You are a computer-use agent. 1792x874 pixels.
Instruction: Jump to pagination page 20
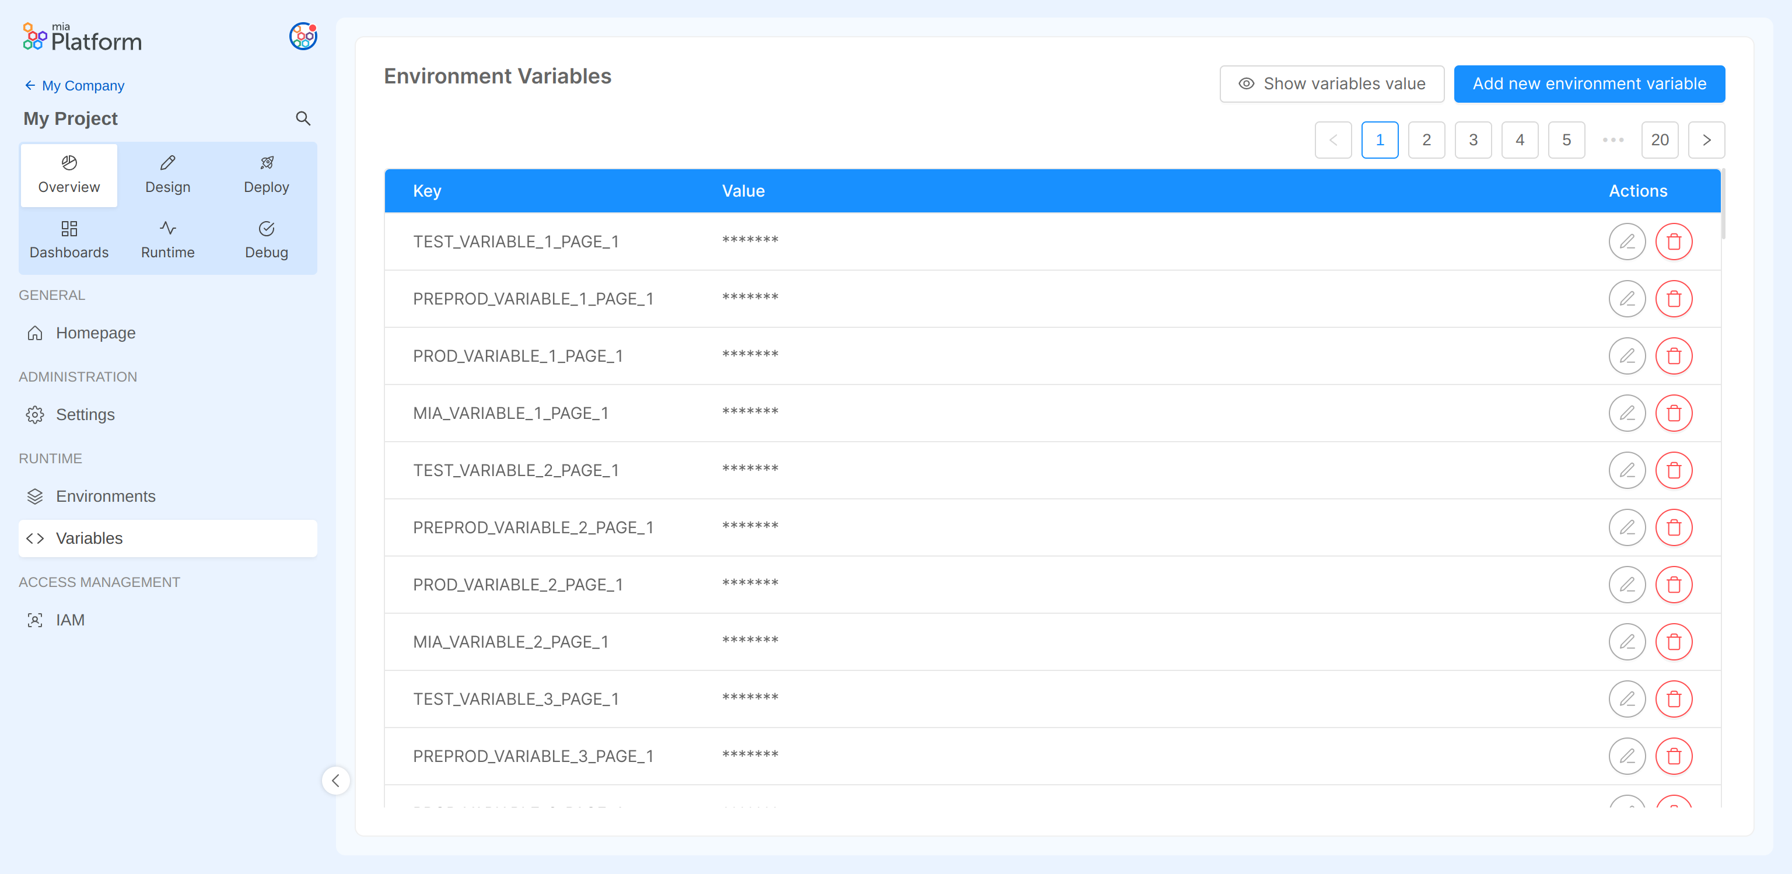click(1660, 139)
